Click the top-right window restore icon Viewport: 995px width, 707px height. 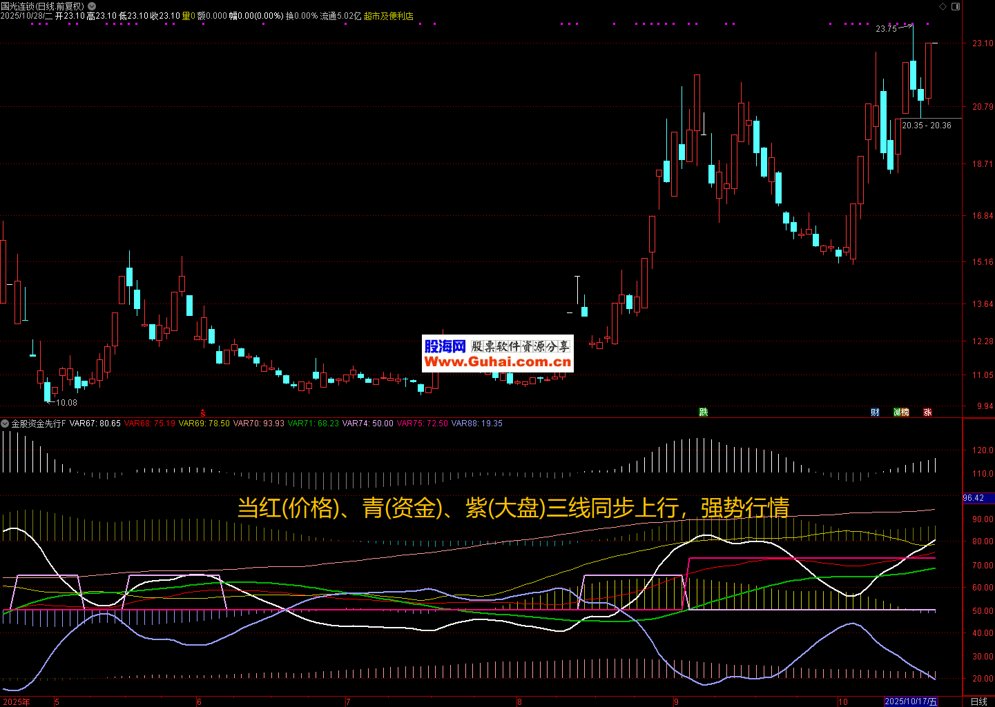pos(956,6)
